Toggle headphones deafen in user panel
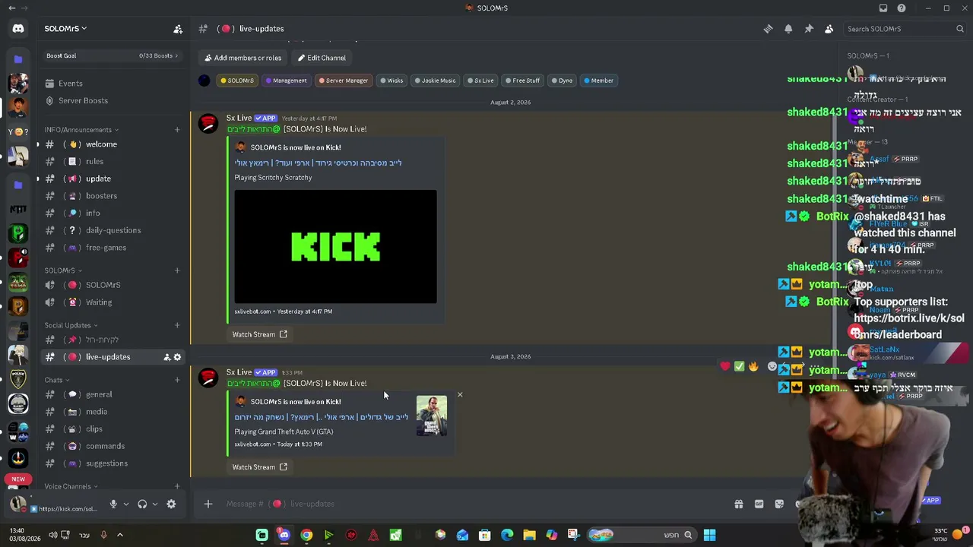The height and width of the screenshot is (547, 973). tap(142, 504)
